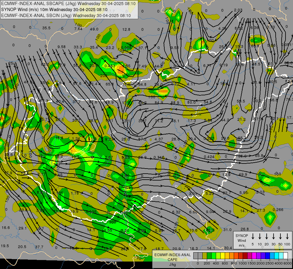This screenshot has height=269, width=293.
Task: Click the map value 49.0
Action: 94,29
